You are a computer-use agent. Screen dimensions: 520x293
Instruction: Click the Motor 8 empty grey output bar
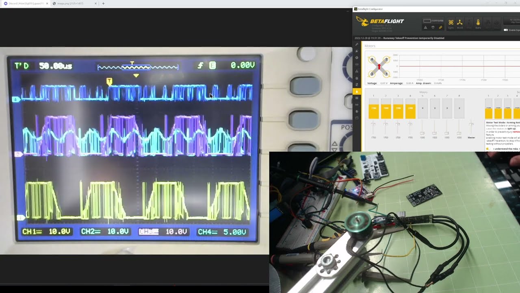click(x=459, y=108)
